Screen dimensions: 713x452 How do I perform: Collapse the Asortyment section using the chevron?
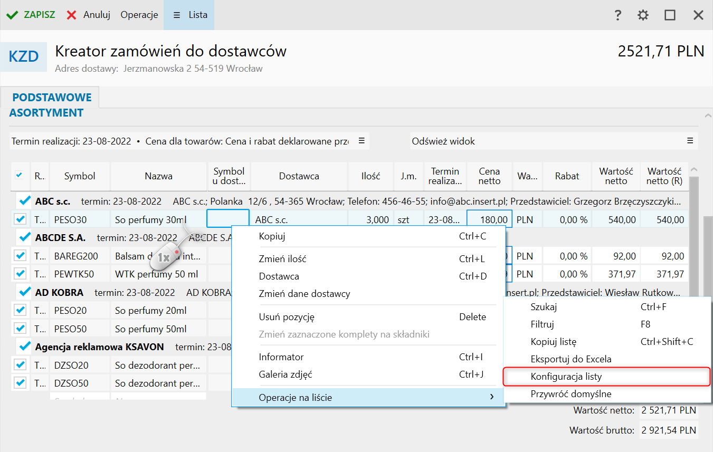click(x=708, y=114)
